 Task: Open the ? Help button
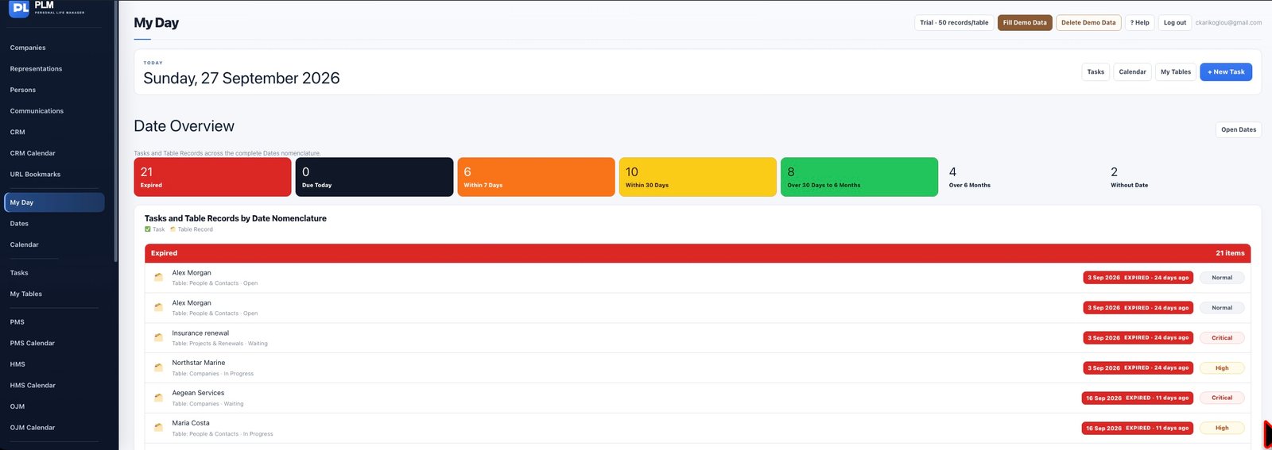tap(1140, 23)
